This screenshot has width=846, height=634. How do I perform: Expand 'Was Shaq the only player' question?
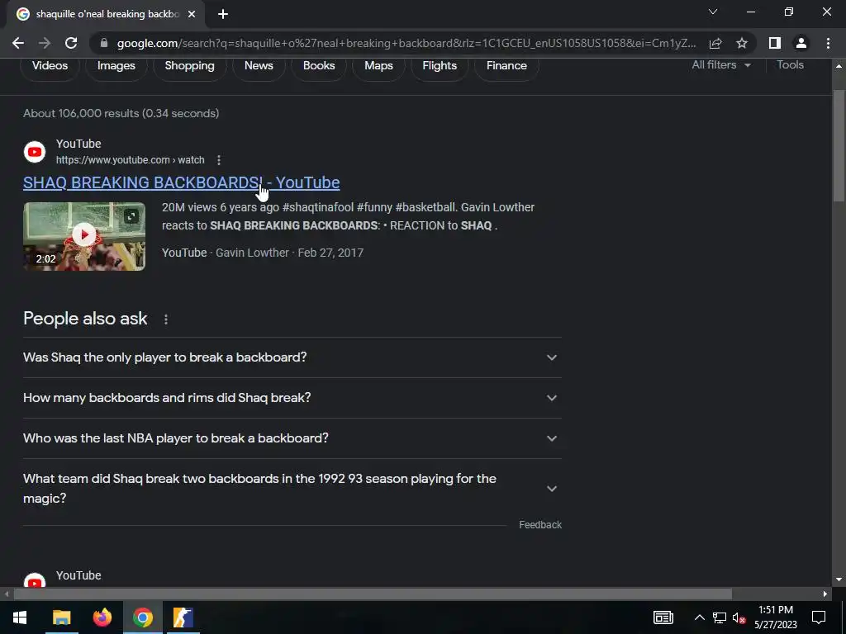pyautogui.click(x=292, y=357)
